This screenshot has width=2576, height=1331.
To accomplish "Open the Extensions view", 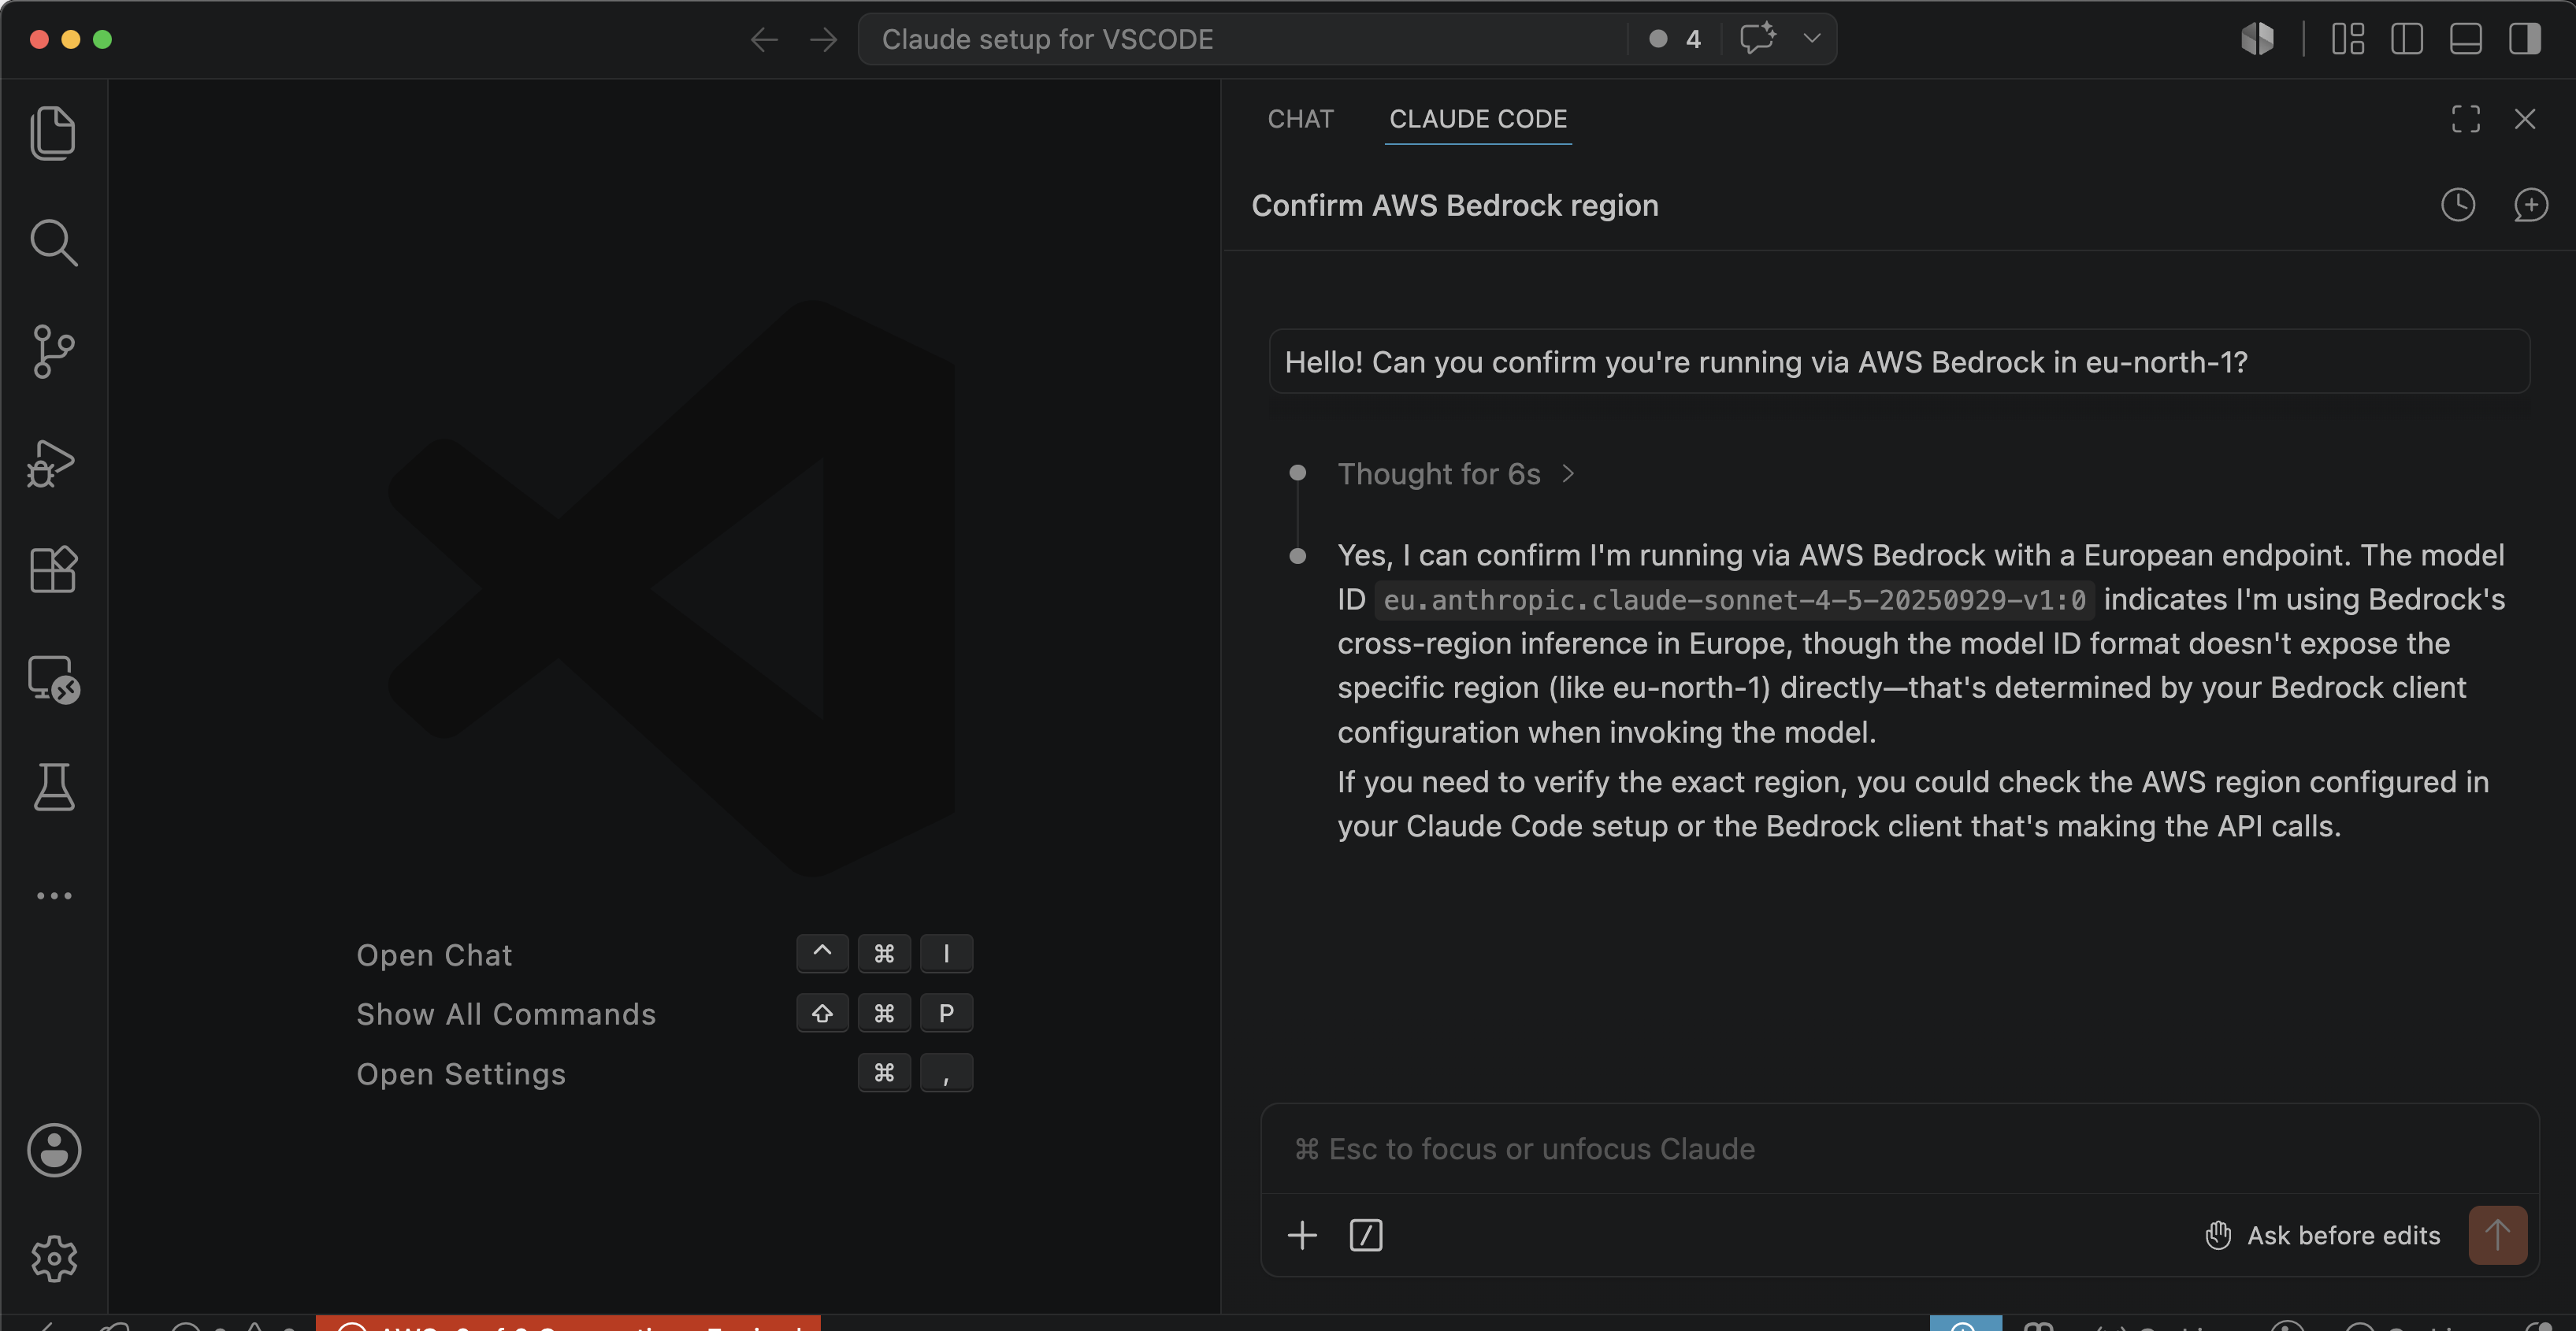I will [x=53, y=570].
